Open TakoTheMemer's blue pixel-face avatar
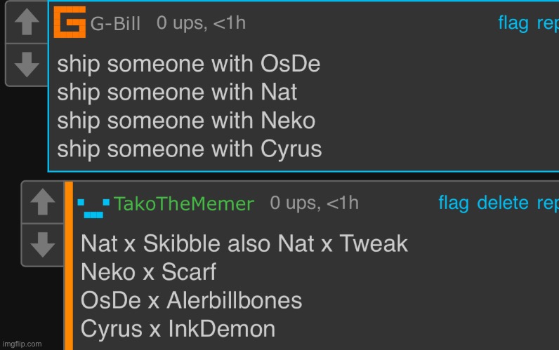 pyautogui.click(x=93, y=208)
